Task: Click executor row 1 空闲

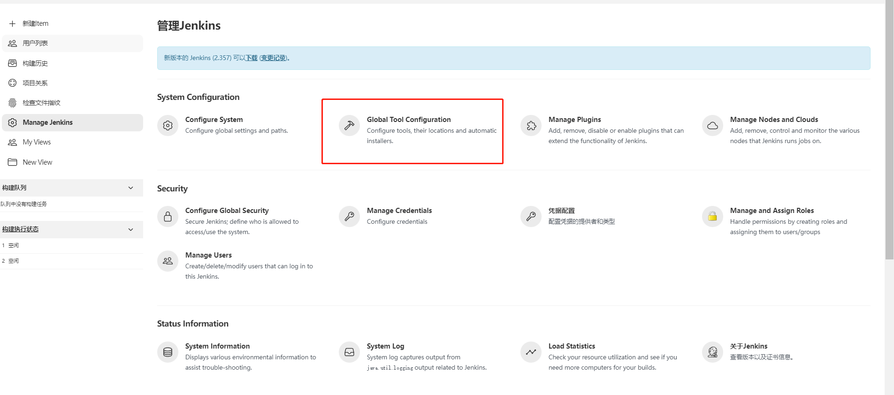Action: tap(71, 245)
